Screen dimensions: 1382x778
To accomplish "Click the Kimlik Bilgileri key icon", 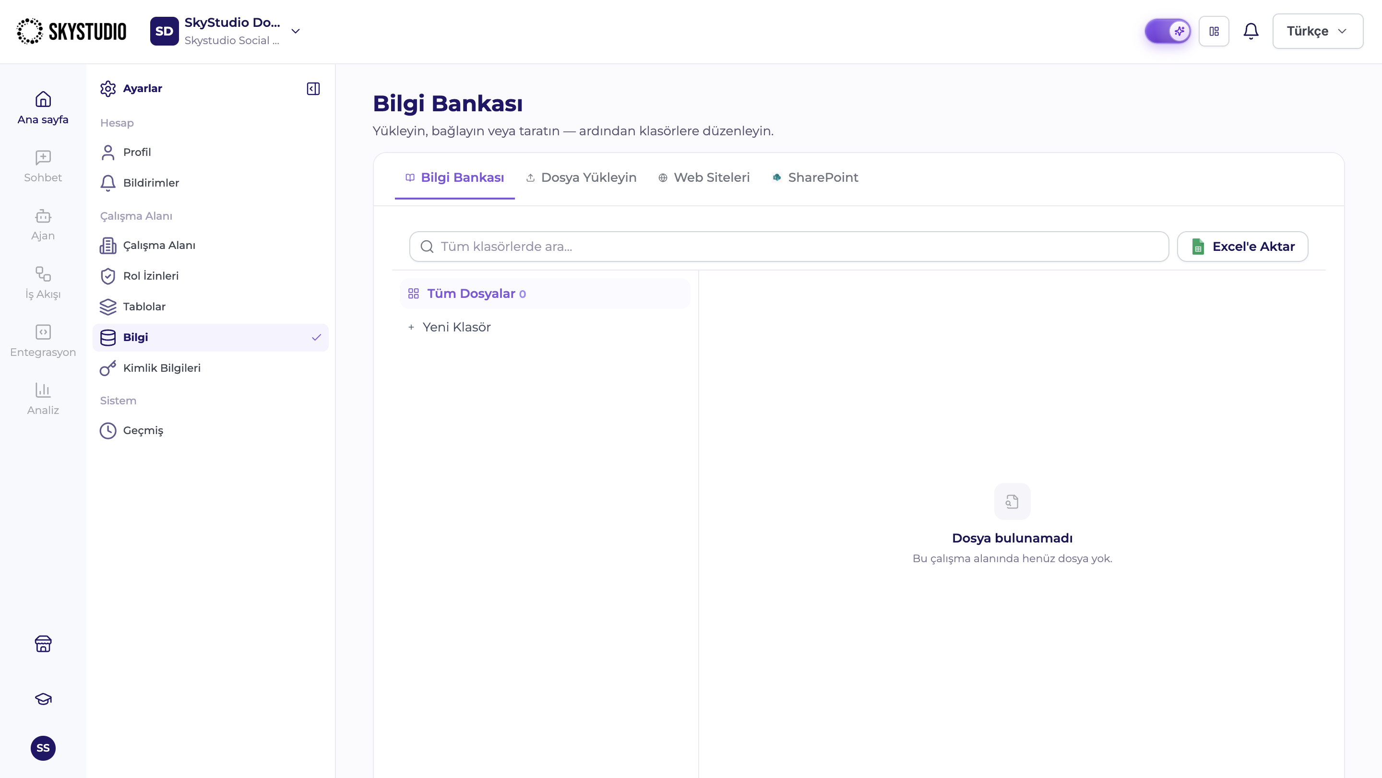I will point(108,368).
